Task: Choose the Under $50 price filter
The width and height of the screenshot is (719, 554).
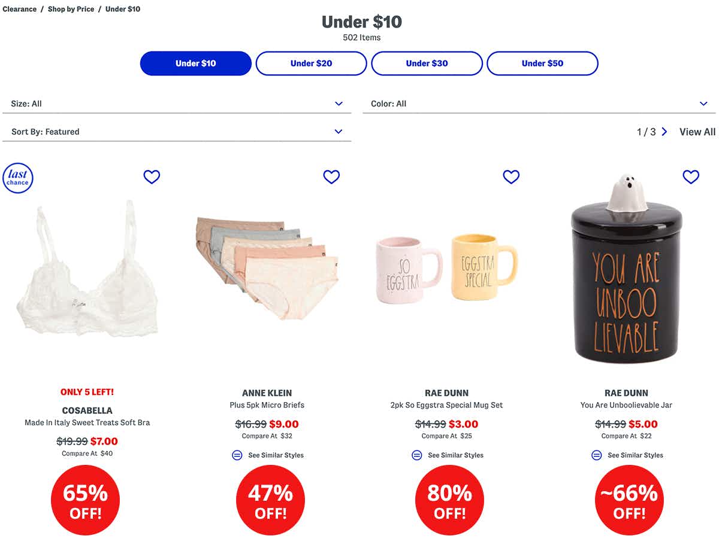Action: (x=542, y=63)
